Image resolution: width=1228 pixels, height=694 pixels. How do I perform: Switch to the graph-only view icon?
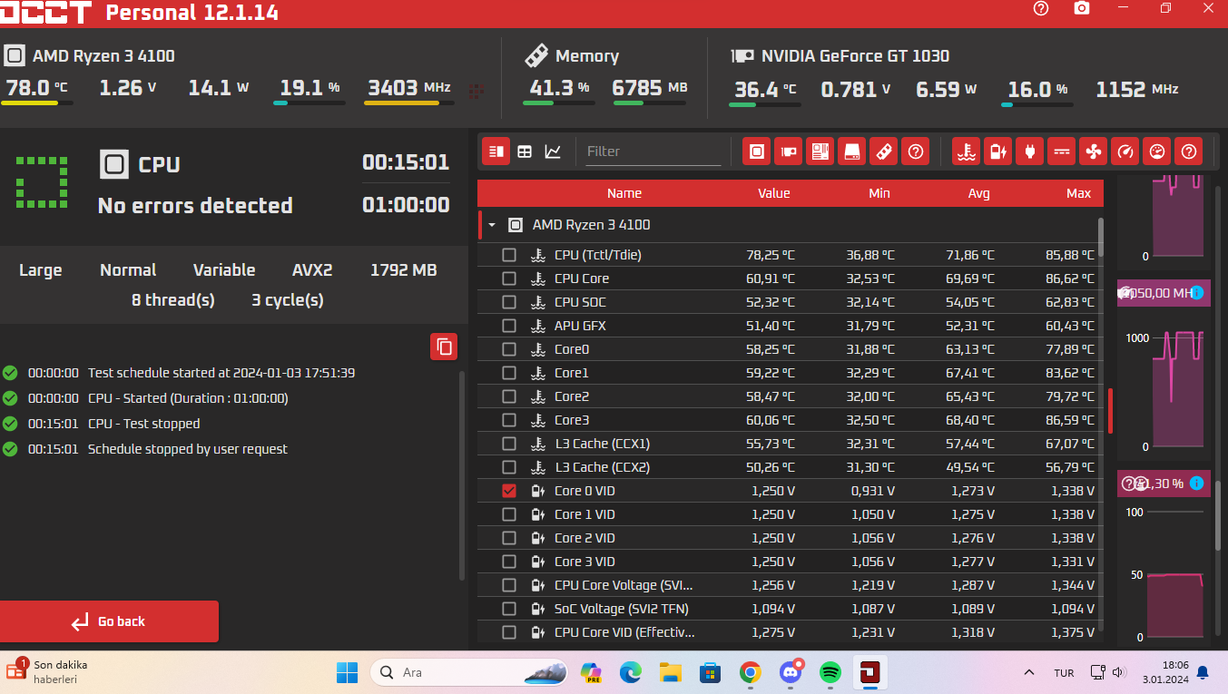pos(553,152)
